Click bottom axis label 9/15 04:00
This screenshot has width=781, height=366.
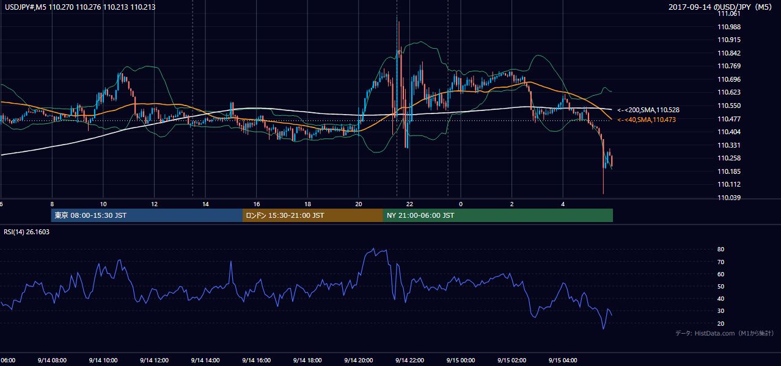click(563, 360)
